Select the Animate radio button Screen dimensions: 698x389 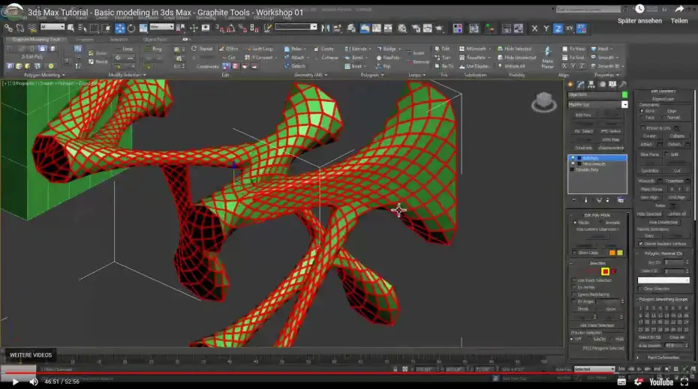tap(602, 223)
